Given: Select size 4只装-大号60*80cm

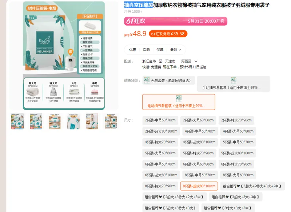Looking at the screenshot, I should 238,131.
